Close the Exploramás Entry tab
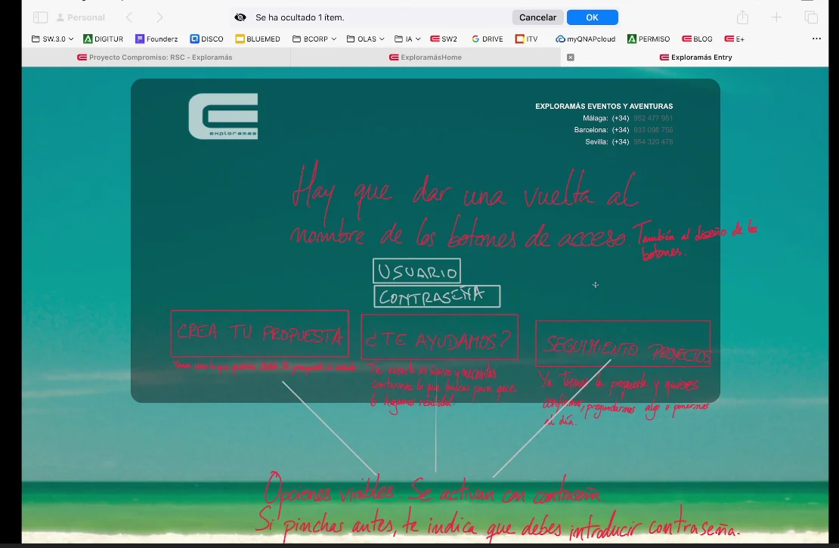 [x=571, y=57]
